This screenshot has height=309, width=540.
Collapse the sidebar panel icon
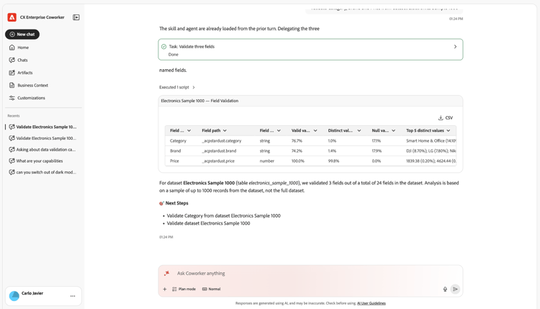(x=76, y=17)
